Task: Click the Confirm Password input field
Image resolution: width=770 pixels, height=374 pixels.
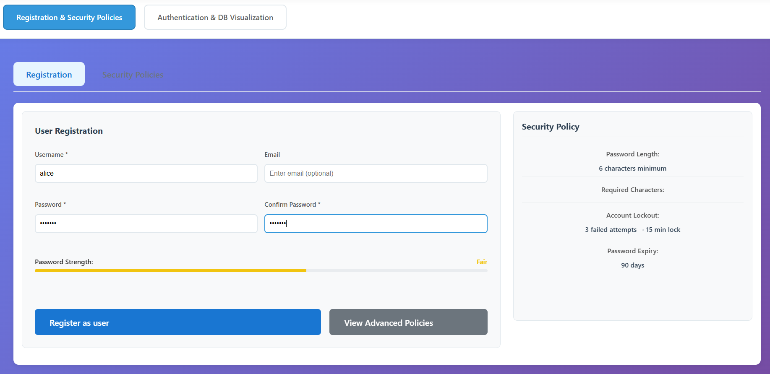Action: pyautogui.click(x=376, y=223)
